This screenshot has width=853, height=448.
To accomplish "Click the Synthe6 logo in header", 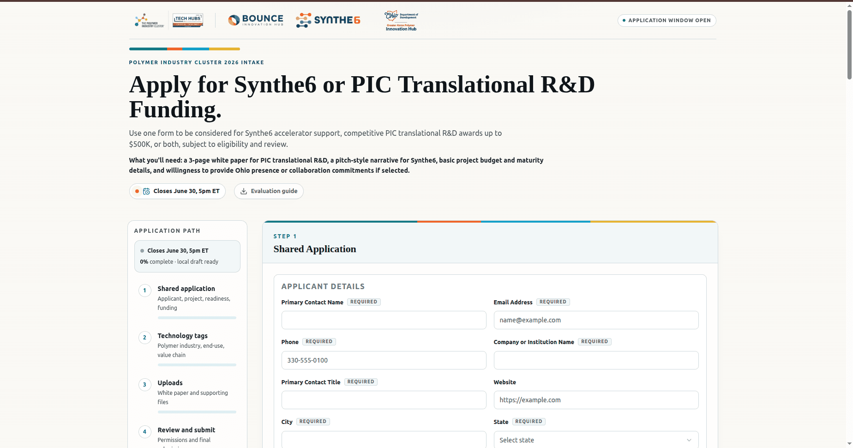I will (328, 20).
